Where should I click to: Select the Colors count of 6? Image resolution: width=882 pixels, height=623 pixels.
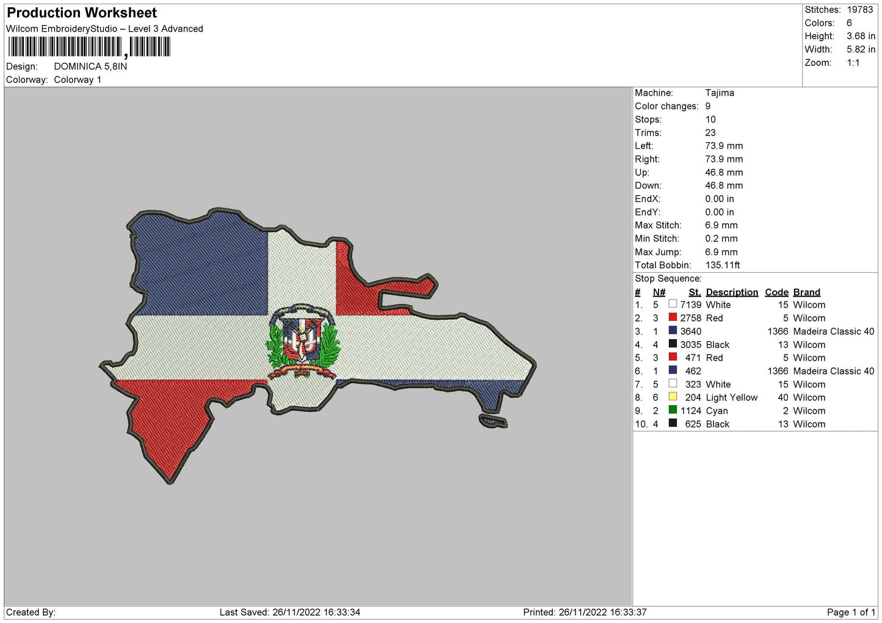(x=849, y=23)
